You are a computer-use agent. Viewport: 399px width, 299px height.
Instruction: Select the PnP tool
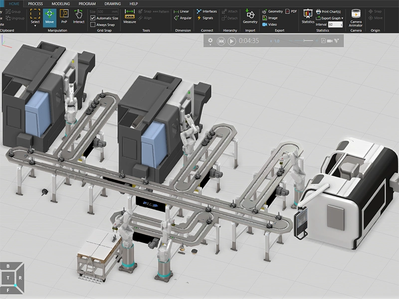pyautogui.click(x=64, y=16)
